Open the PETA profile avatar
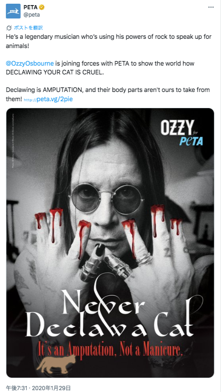The height and width of the screenshot is (392, 221). click(13, 11)
